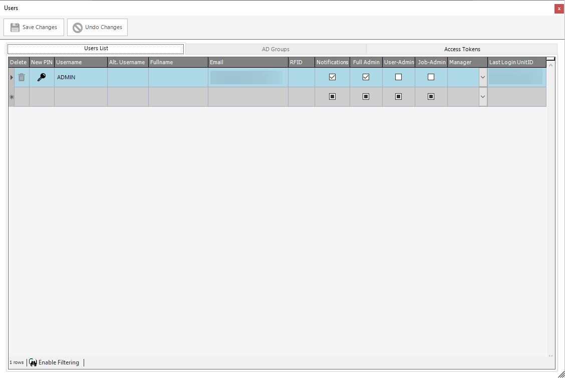The width and height of the screenshot is (565, 378).
Task: Click the Fullname cell for ADMIN
Action: pyautogui.click(x=178, y=77)
